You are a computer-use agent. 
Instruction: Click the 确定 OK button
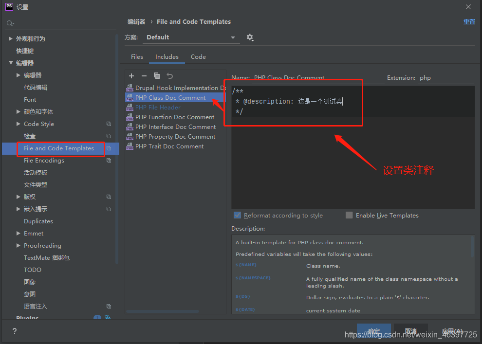click(x=374, y=331)
